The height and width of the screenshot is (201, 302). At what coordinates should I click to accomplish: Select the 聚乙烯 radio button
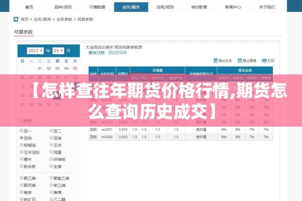click(22, 178)
